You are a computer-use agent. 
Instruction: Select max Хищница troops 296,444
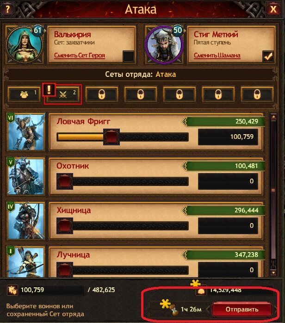click(223, 210)
